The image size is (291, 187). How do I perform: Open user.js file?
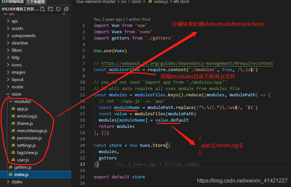23,160
